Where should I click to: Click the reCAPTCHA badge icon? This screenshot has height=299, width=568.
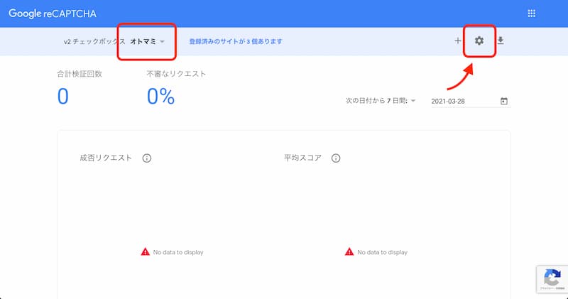pyautogui.click(x=552, y=279)
